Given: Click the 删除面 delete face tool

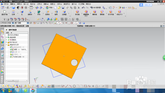Looking at the screenshot, I should [x=95, y=13].
